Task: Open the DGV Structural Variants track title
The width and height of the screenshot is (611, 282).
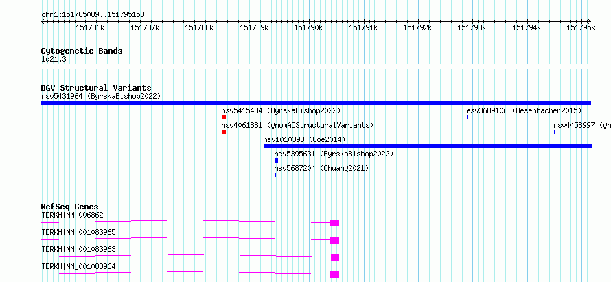Action: coord(96,88)
